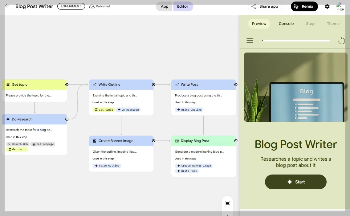Select the Preview tab

click(x=259, y=24)
